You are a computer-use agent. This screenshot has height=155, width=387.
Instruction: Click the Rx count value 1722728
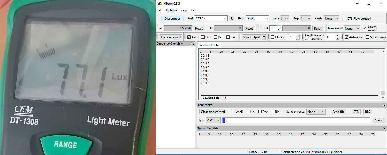click(178, 28)
